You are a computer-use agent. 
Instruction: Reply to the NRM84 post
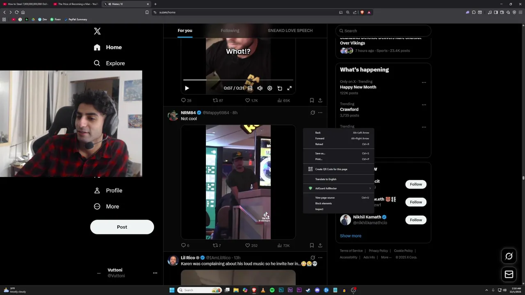[185, 245]
